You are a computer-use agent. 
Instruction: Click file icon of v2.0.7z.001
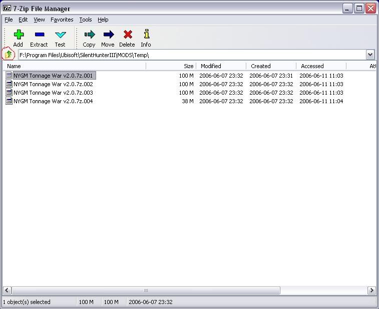click(x=9, y=75)
